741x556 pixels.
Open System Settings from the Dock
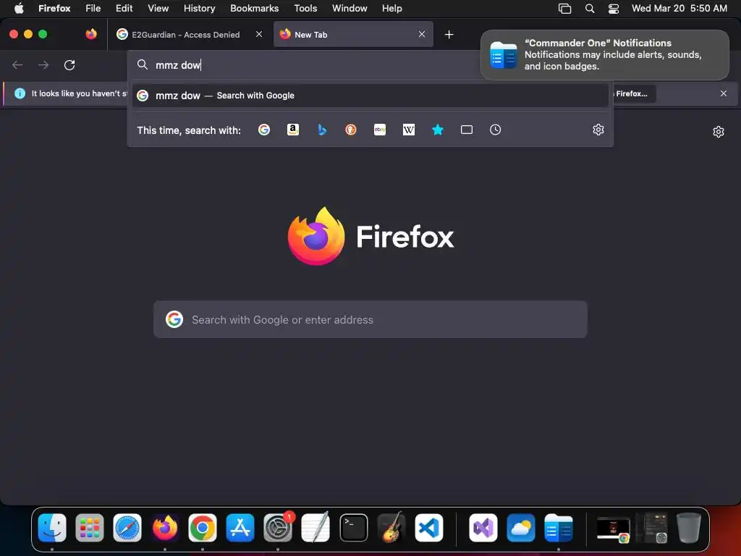click(x=278, y=528)
